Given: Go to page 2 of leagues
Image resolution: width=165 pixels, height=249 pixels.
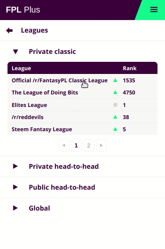Looking at the screenshot, I should tap(89, 145).
